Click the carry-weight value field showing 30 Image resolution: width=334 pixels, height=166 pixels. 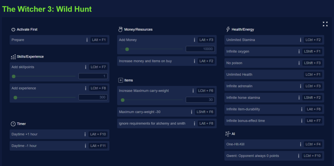point(200,100)
